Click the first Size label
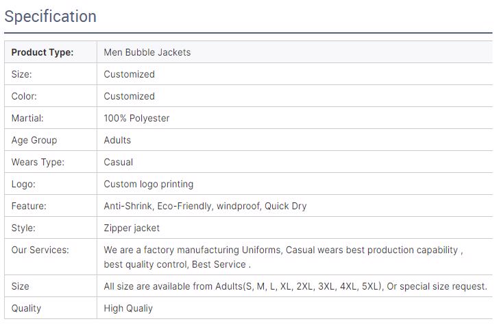 click(21, 74)
